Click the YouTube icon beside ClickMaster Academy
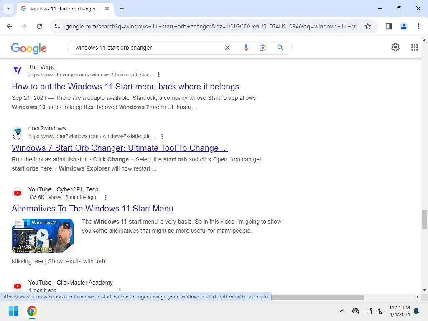This screenshot has width=428, height=321. point(18,286)
